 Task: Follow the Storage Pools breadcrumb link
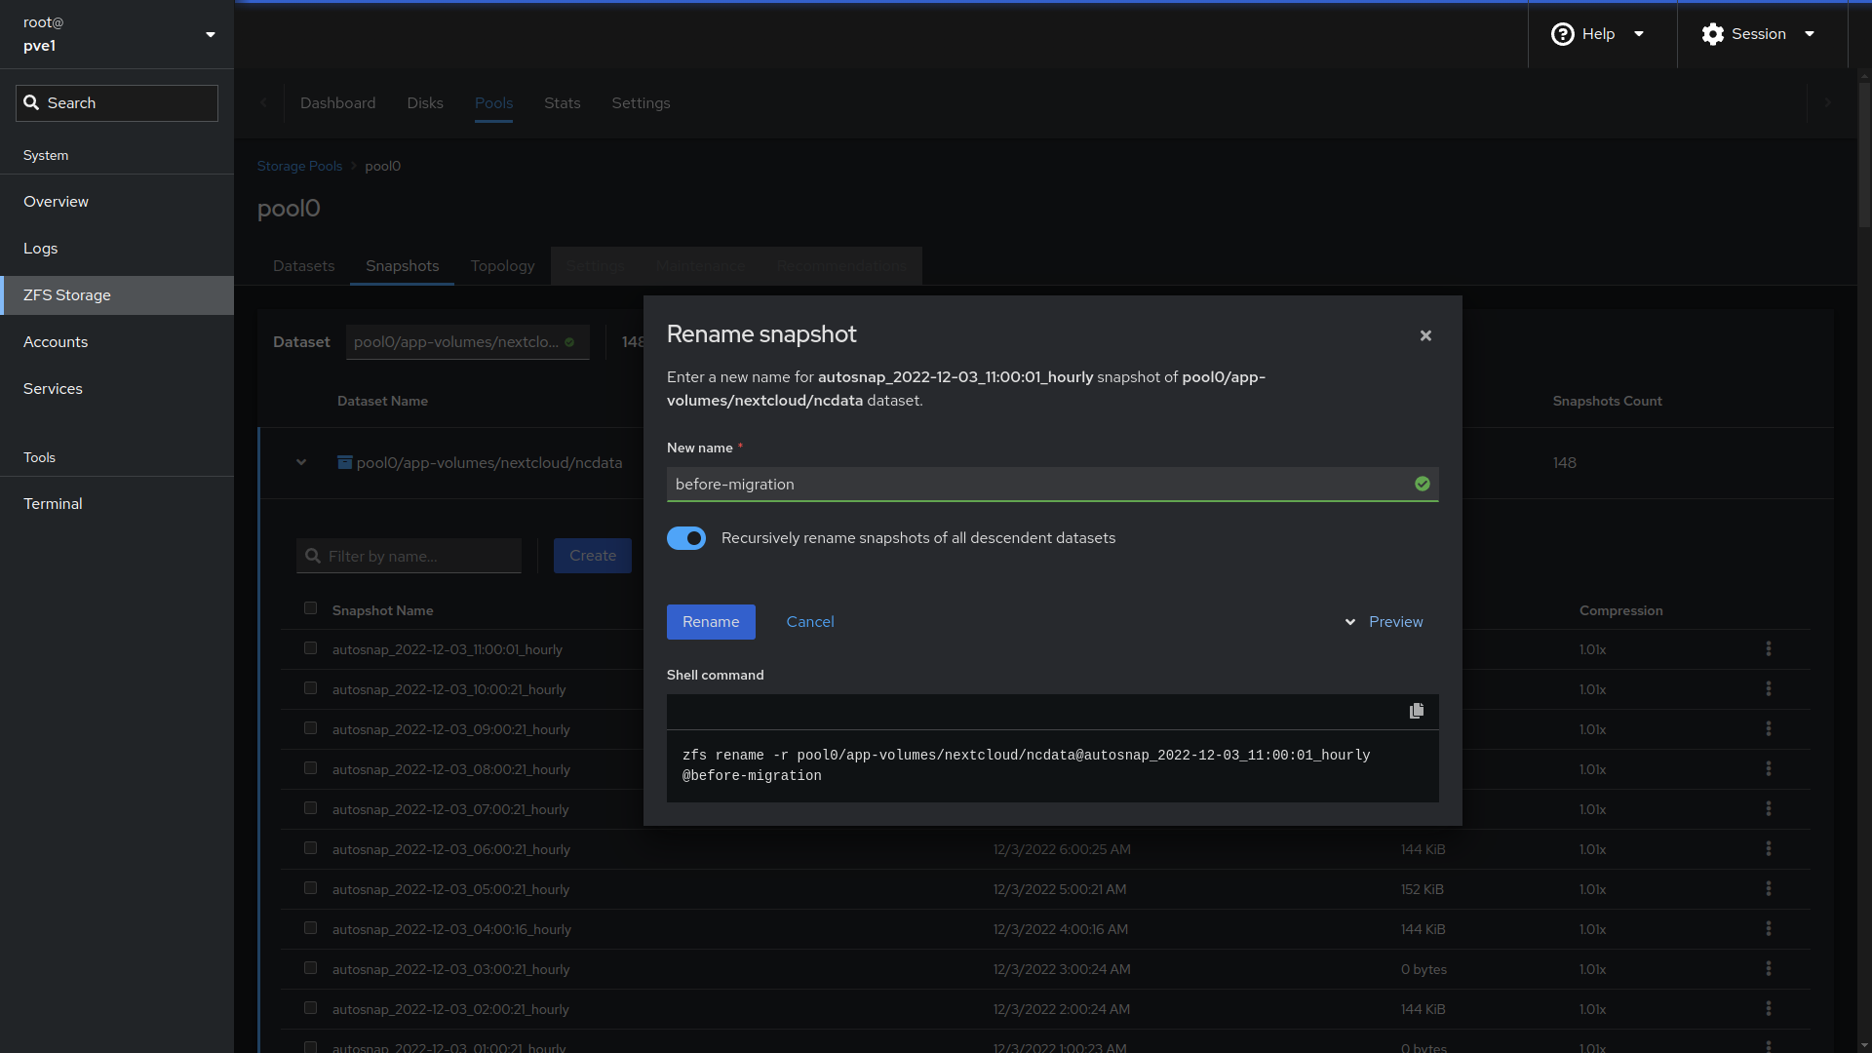[x=299, y=166]
